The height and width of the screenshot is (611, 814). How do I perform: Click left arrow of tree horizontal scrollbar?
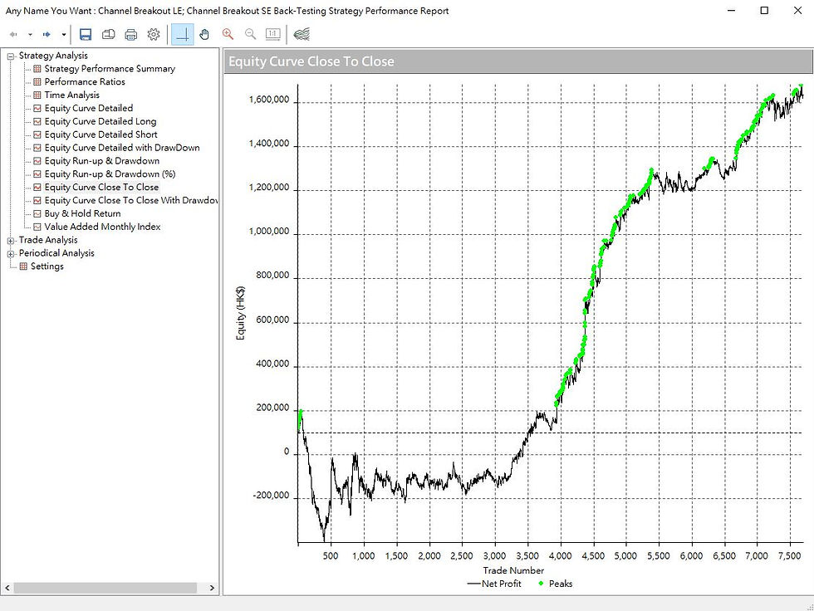[7, 588]
